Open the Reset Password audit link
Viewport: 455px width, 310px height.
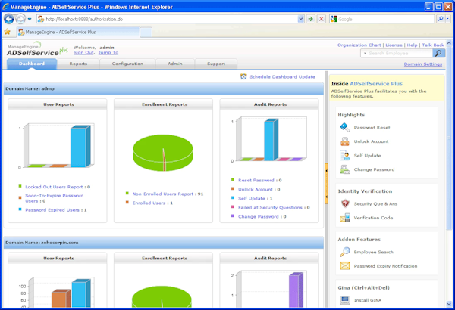coord(256,180)
